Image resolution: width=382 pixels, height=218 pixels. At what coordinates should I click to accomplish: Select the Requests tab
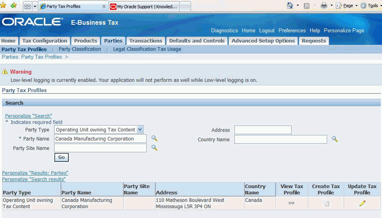[314, 41]
